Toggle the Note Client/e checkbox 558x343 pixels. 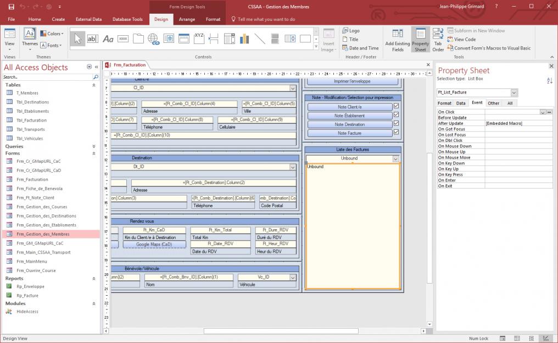pos(397,107)
